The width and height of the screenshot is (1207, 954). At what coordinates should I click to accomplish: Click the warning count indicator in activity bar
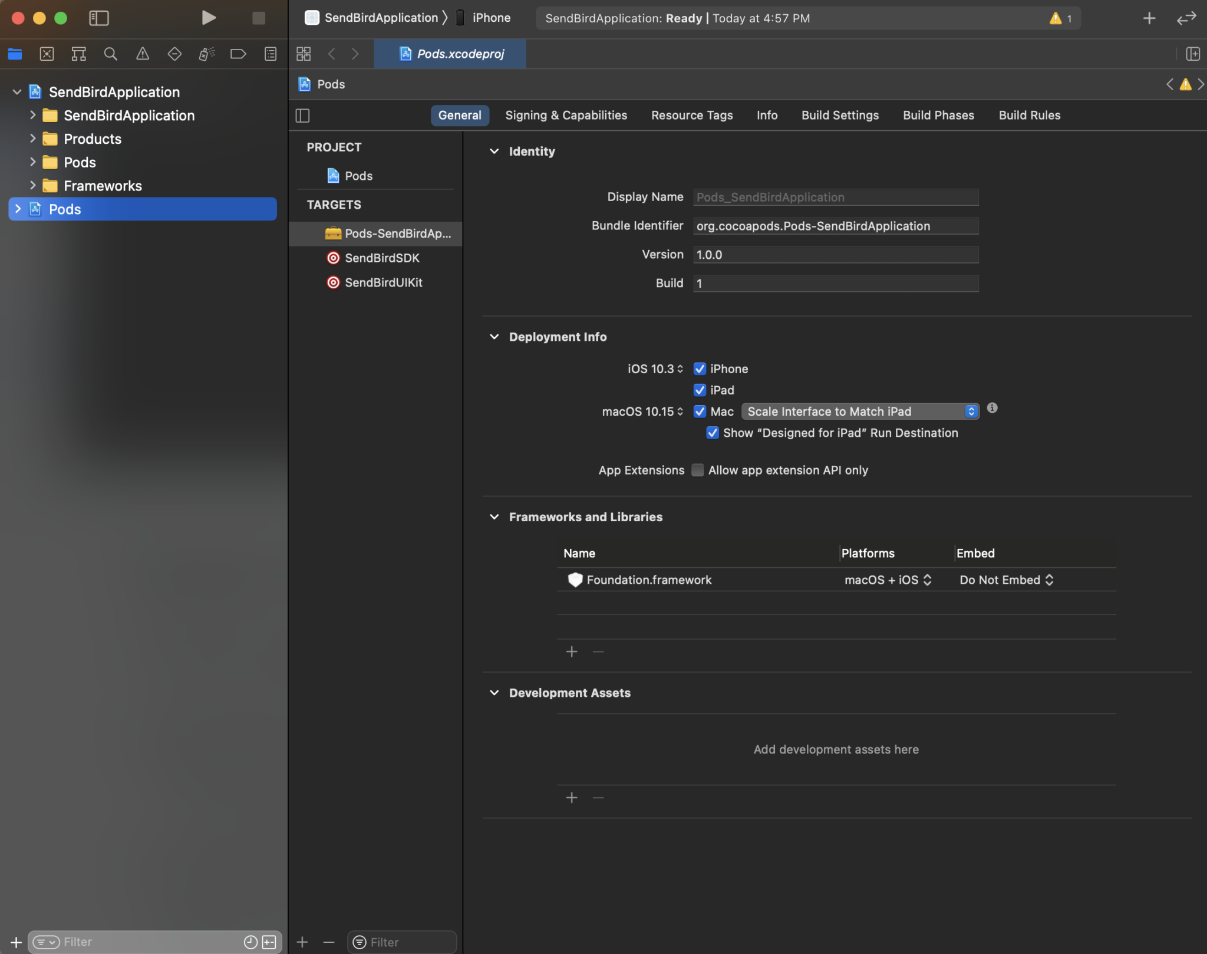click(1061, 18)
